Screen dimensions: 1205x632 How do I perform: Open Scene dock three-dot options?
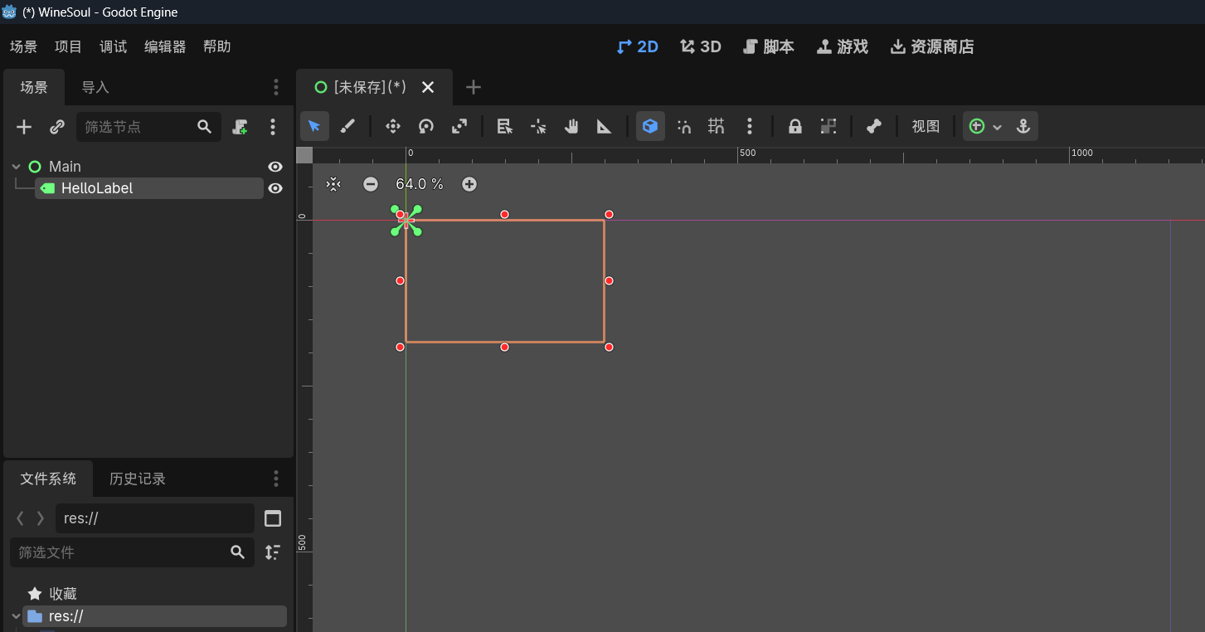pos(276,87)
